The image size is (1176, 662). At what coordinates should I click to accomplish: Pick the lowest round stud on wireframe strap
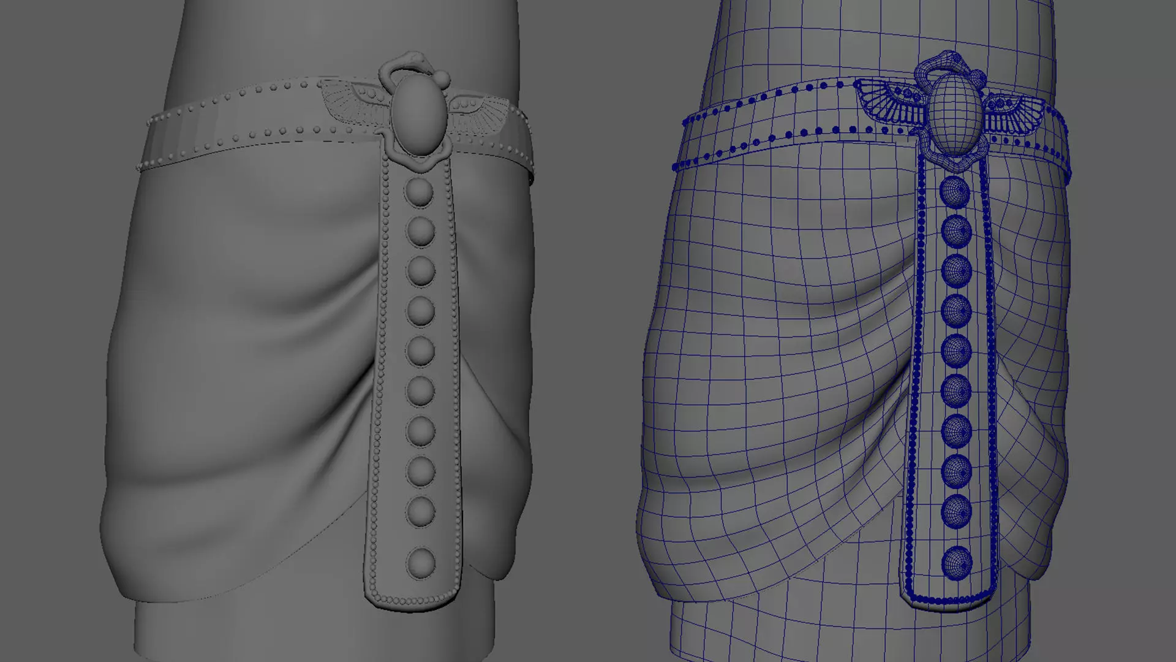point(957,562)
